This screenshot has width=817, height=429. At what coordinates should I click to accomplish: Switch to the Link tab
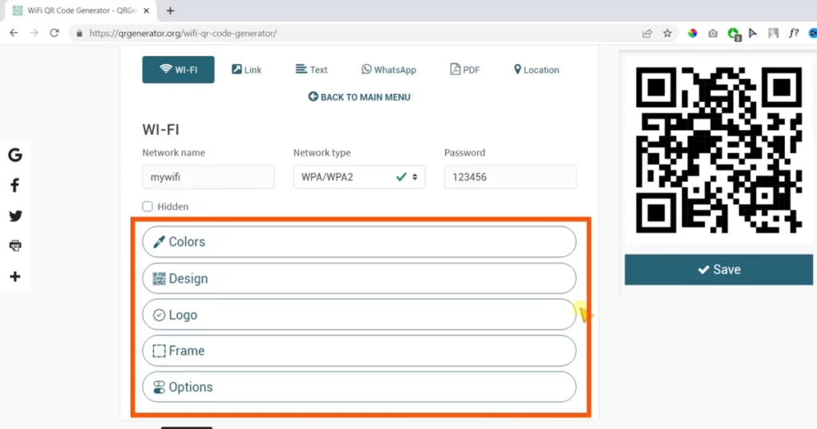click(x=247, y=69)
